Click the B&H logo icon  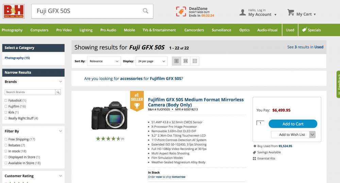(14, 11)
